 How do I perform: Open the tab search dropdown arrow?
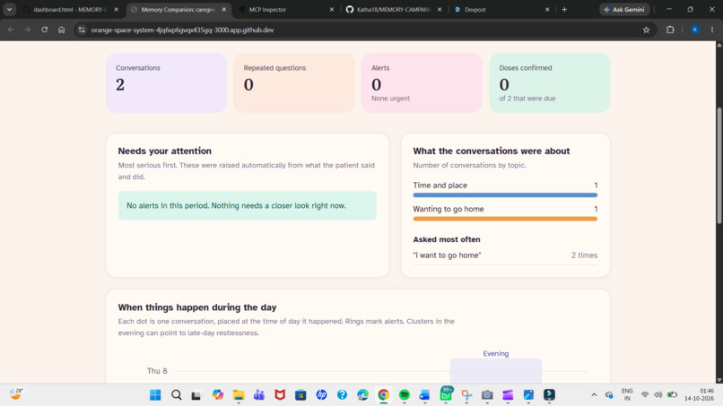[9, 9]
